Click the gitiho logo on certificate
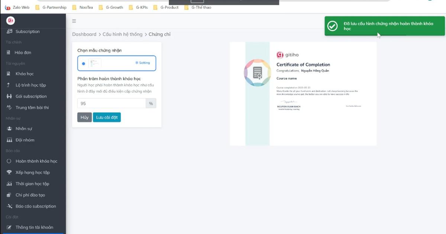 coord(288,55)
